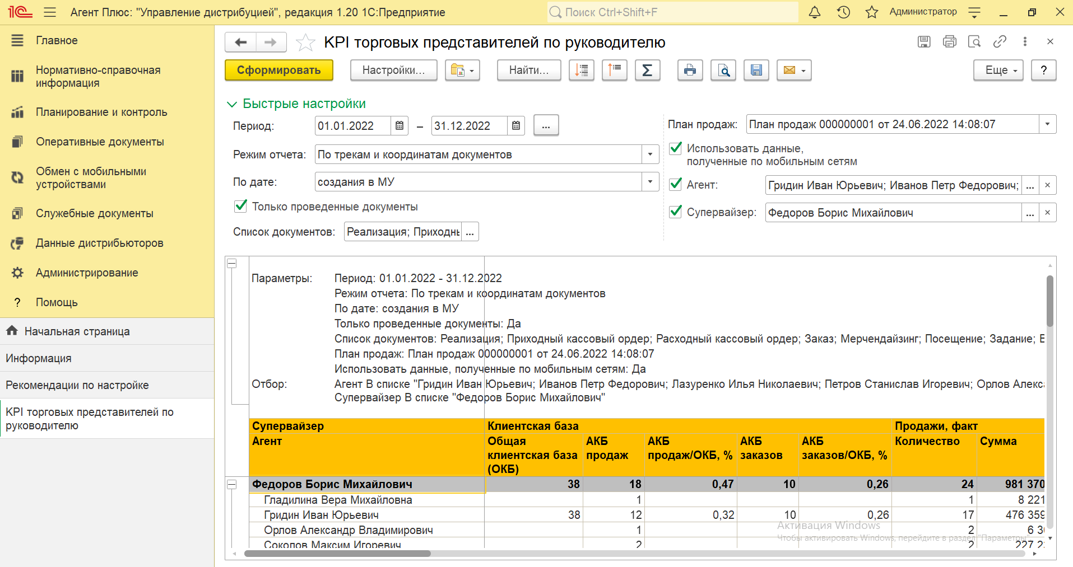
Task: Click top-right printer icon
Action: (x=950, y=41)
